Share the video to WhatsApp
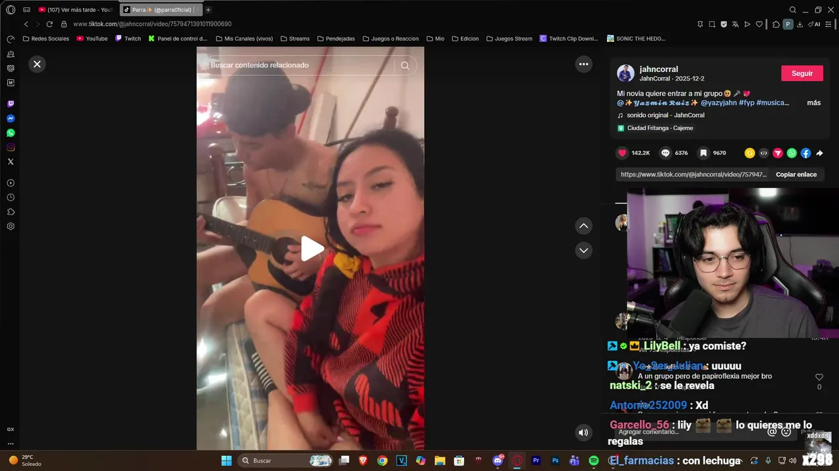Screen dimensions: 839x471 click(x=792, y=153)
